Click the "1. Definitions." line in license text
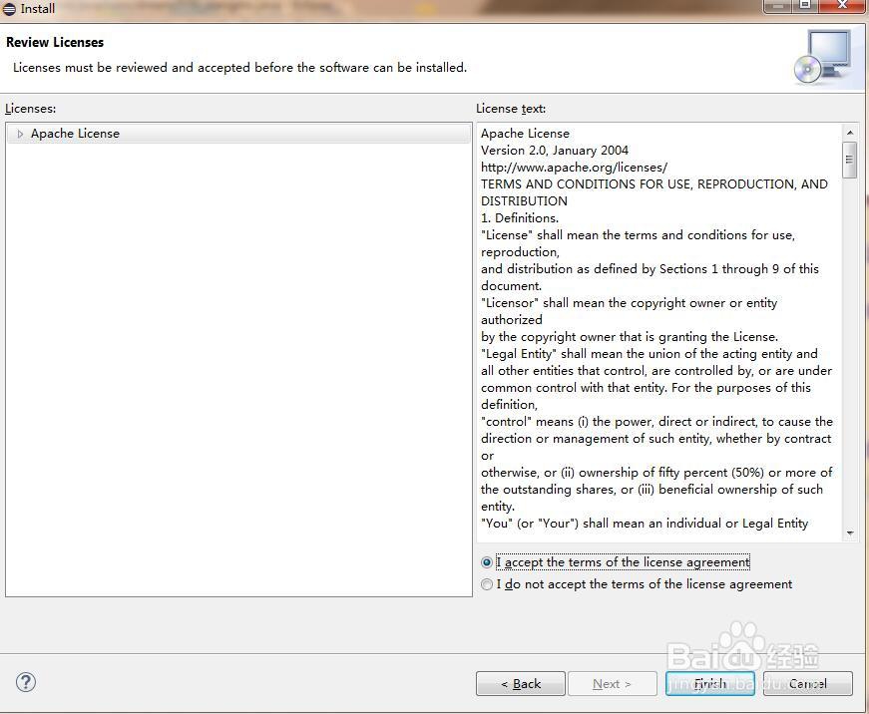This screenshot has height=714, width=869. [x=519, y=218]
